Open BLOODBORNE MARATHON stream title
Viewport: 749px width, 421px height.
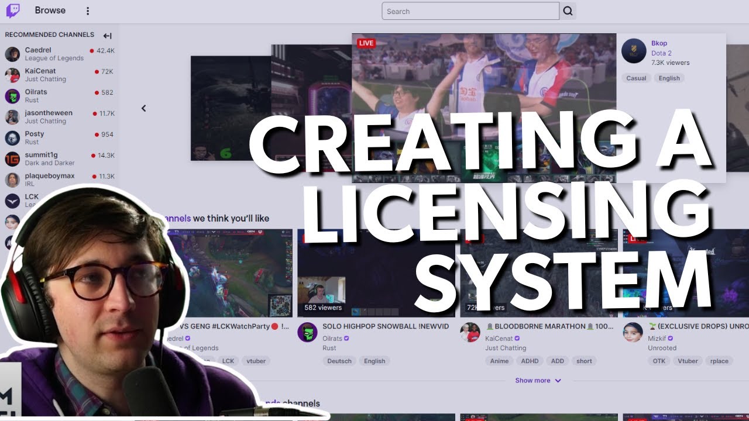point(548,326)
